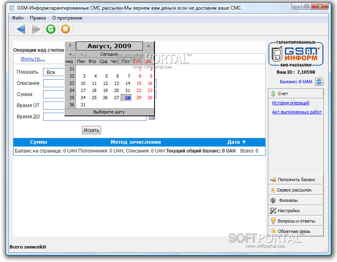Open Филиалы section
Viewport: 337px width, 262px height.
tap(296, 200)
